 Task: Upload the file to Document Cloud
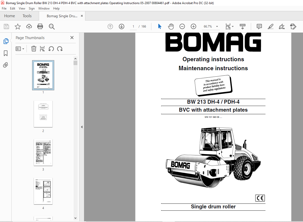pyautogui.click(x=29, y=26)
